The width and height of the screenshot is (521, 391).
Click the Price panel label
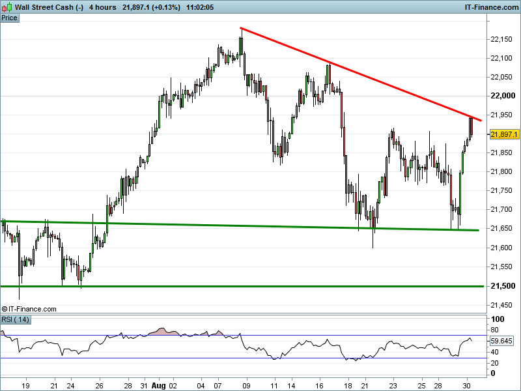[9, 18]
